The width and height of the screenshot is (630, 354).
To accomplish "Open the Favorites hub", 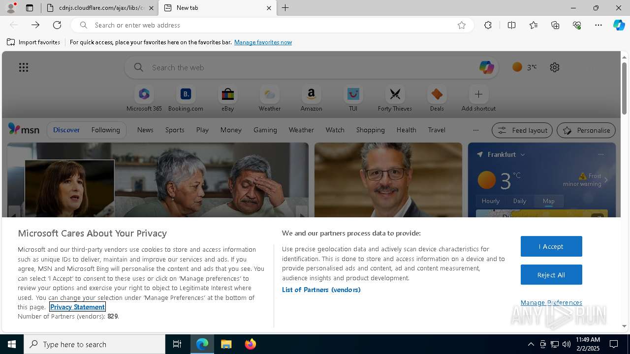I will 534,25.
